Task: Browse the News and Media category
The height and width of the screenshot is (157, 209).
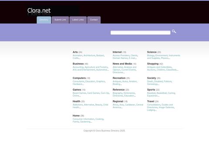Action: click(x=122, y=64)
